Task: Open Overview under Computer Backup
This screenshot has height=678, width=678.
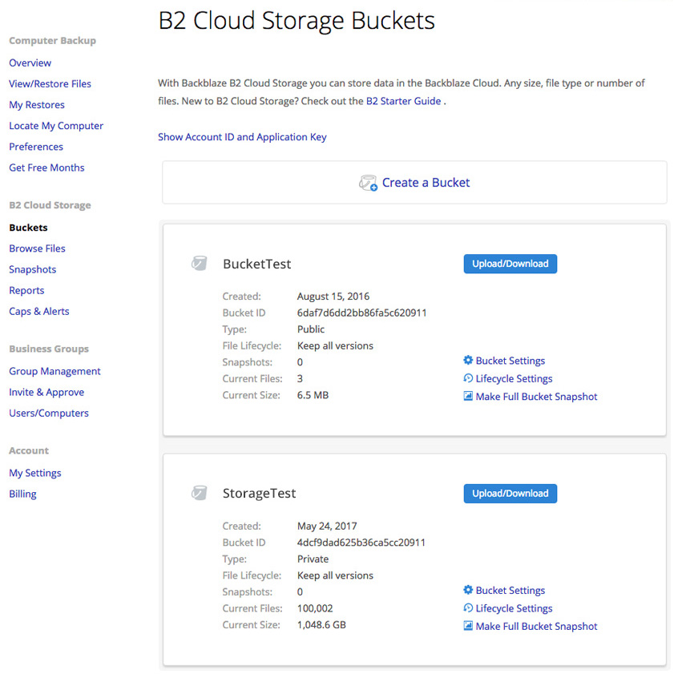Action: tap(30, 63)
